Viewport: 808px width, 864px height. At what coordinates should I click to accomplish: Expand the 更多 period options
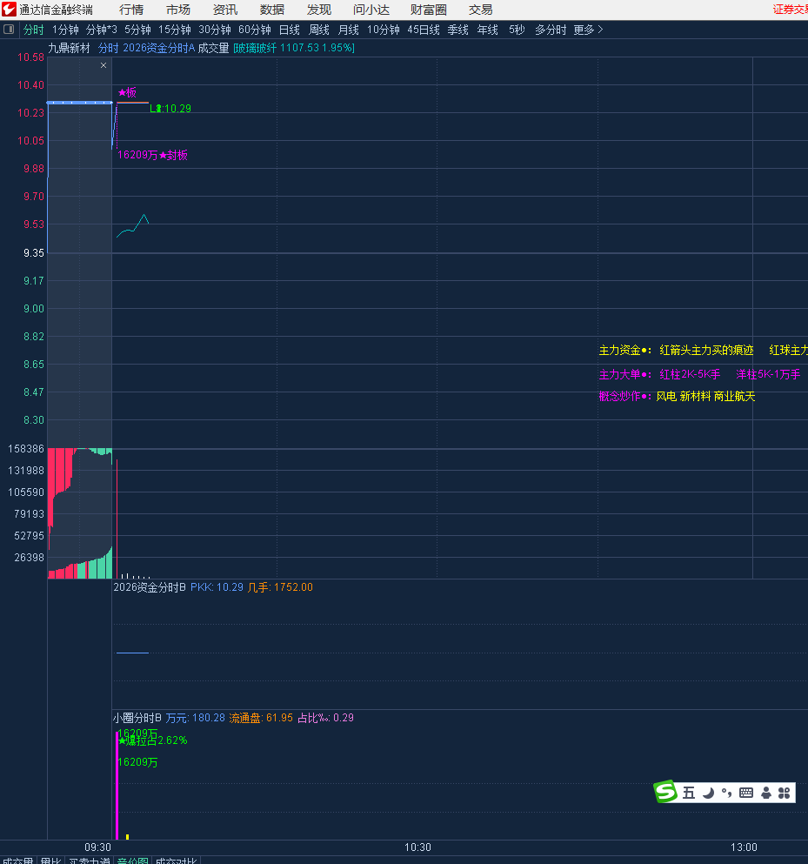tap(587, 30)
